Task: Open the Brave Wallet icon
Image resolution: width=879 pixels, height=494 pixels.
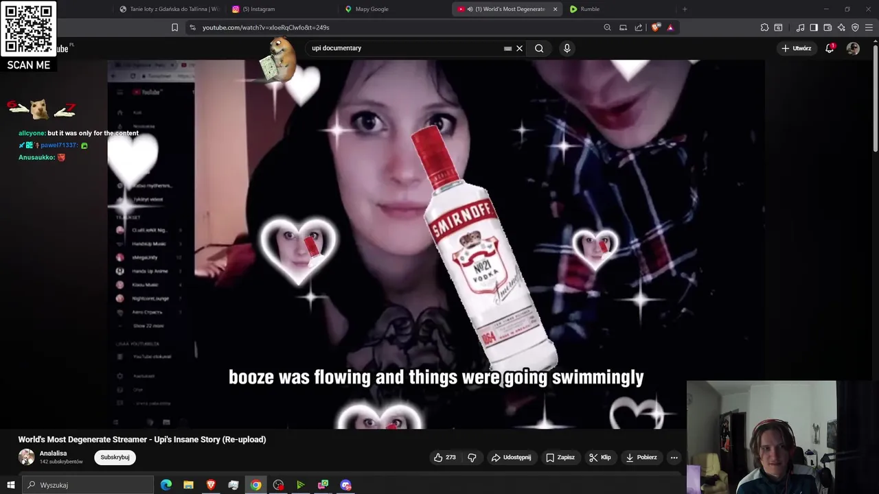Action: click(827, 27)
